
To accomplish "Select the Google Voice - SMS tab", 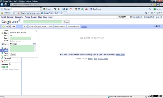I will (x=51, y=13).
